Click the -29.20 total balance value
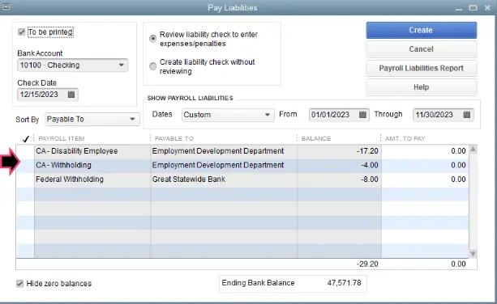497x304 pixels. click(367, 264)
